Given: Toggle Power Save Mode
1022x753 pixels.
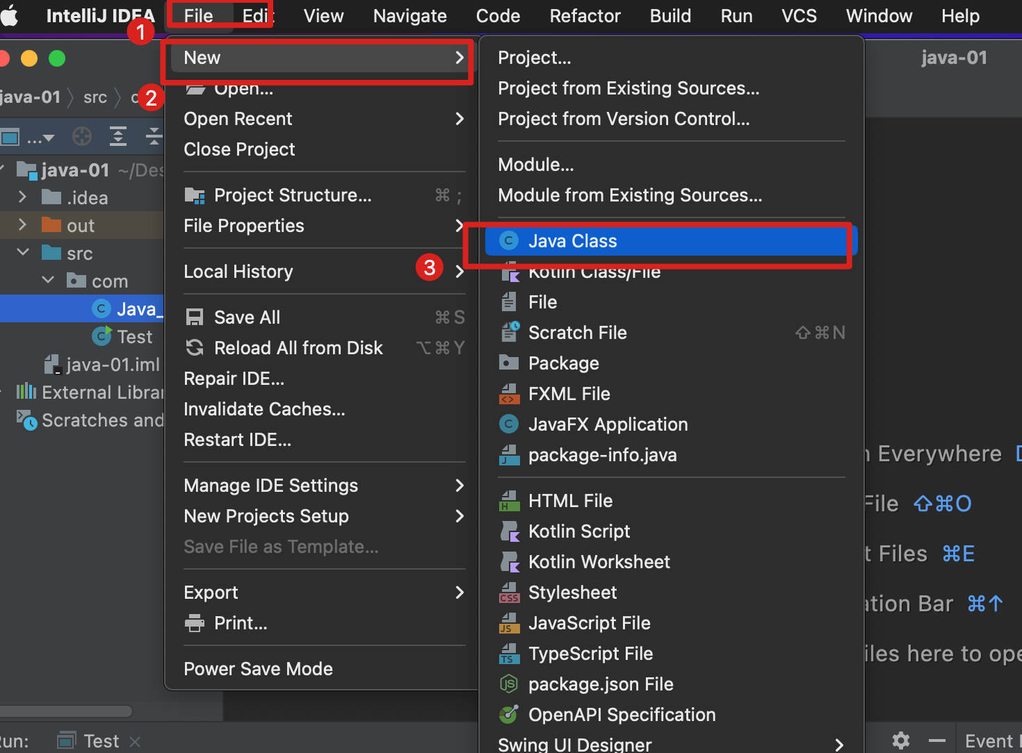Looking at the screenshot, I should point(259,669).
